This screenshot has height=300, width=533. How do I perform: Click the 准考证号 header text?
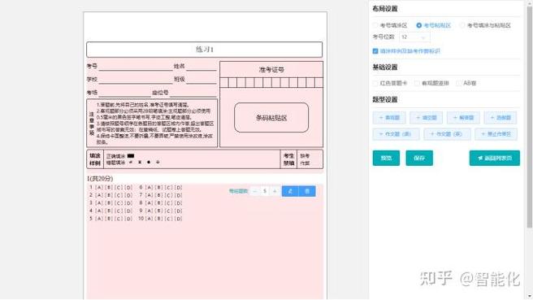pos(271,70)
